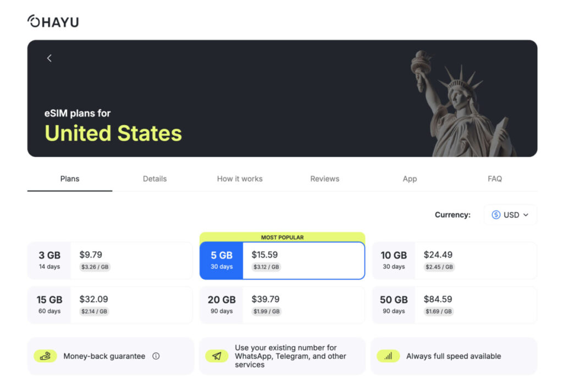
Task: Click the Ohayu logo
Action: pos(53,21)
